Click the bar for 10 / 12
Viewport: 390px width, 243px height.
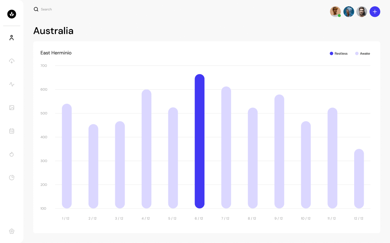(x=306, y=165)
